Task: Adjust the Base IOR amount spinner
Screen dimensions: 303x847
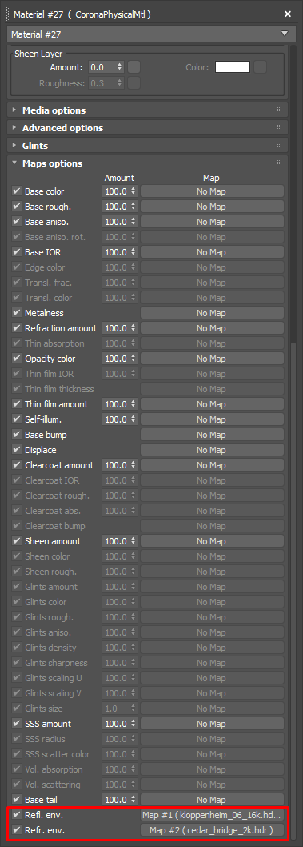Action: (134, 252)
